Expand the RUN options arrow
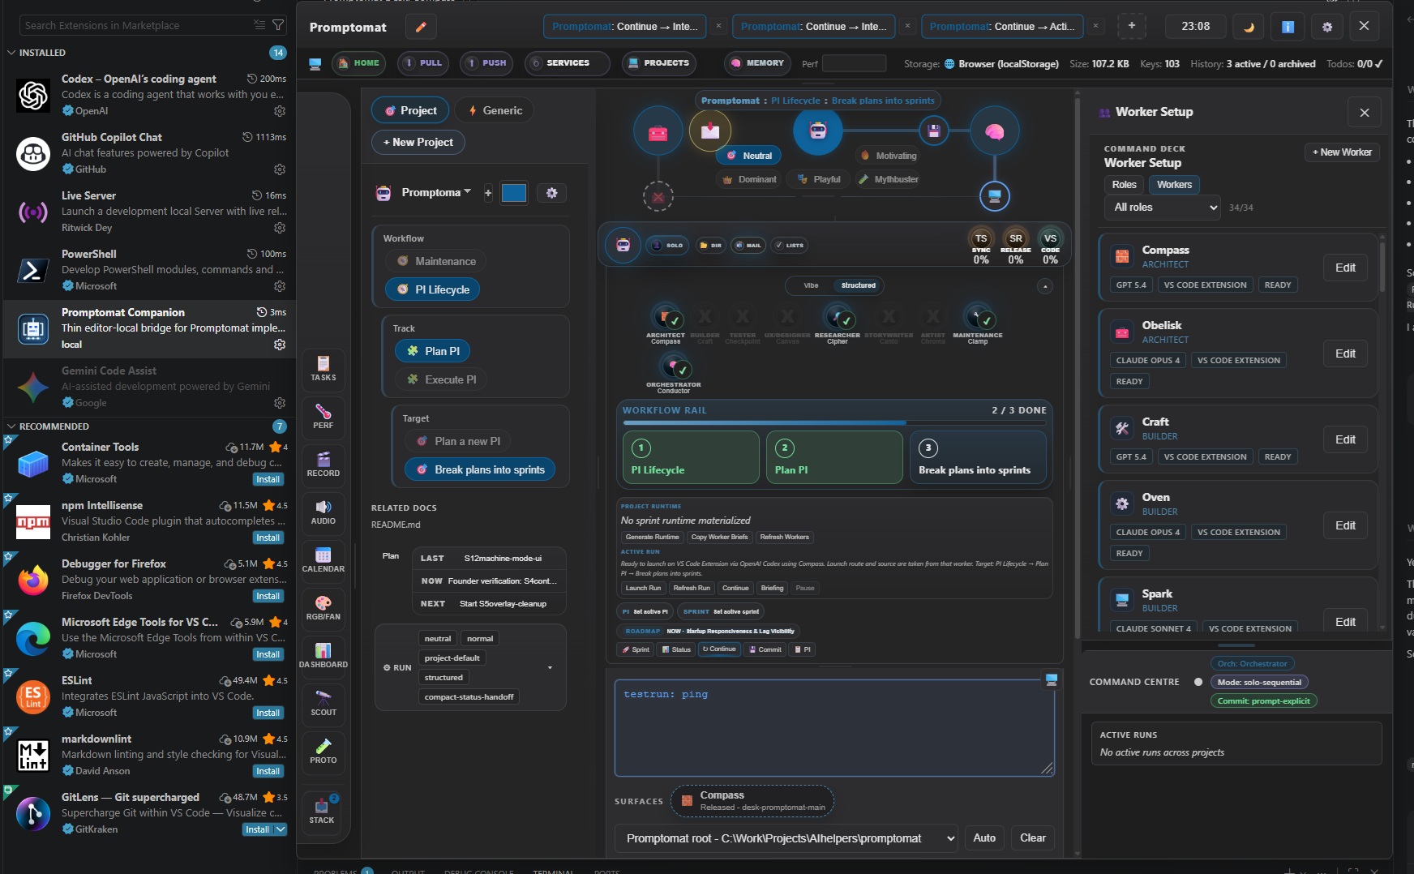The height and width of the screenshot is (874, 1414). (550, 668)
